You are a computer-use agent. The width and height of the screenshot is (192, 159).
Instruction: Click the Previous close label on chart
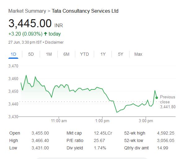[x=167, y=99]
